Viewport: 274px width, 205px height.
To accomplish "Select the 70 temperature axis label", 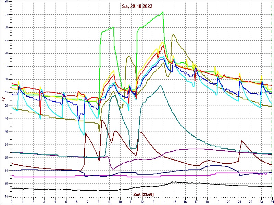I will (x=6, y=54).
